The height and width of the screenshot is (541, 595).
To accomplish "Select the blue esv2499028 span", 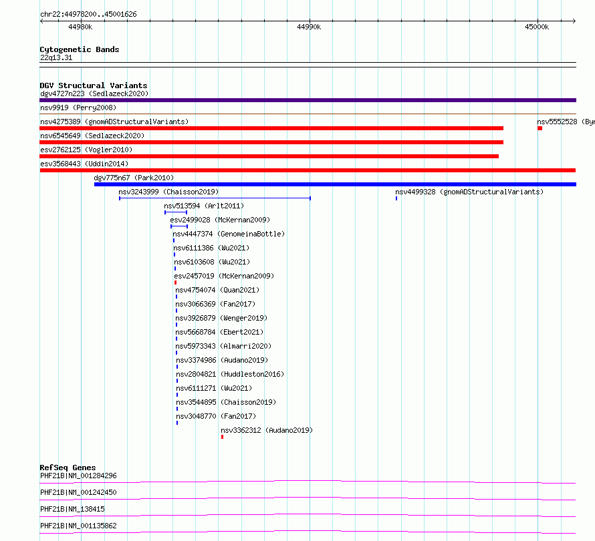I will [x=179, y=226].
